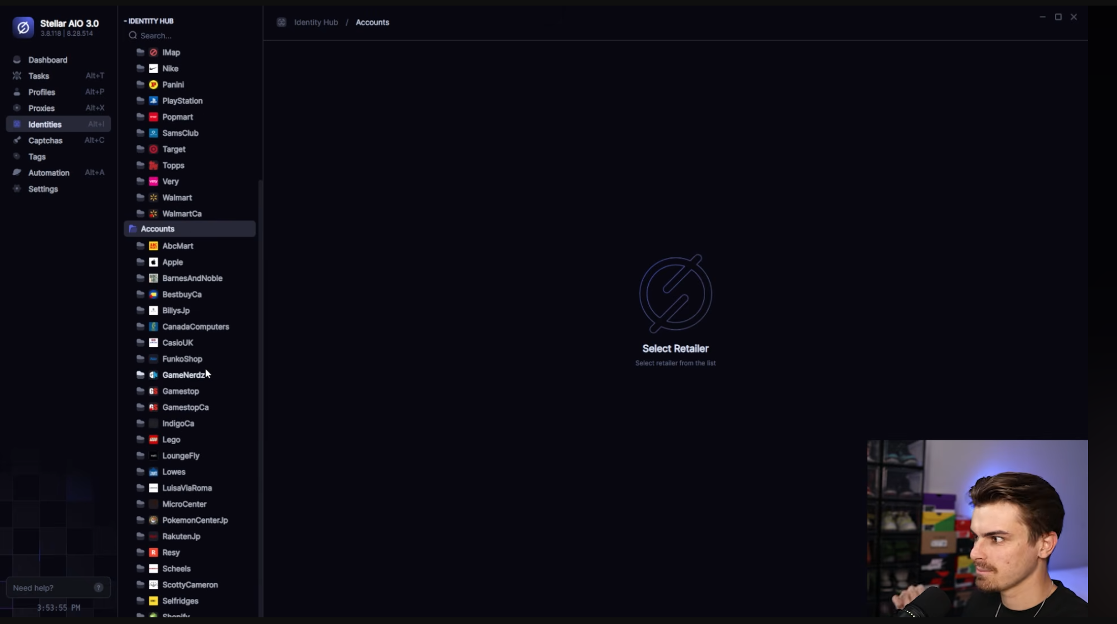Select the LuisaViaRoma tree row
The image size is (1117, 624).
190,488
